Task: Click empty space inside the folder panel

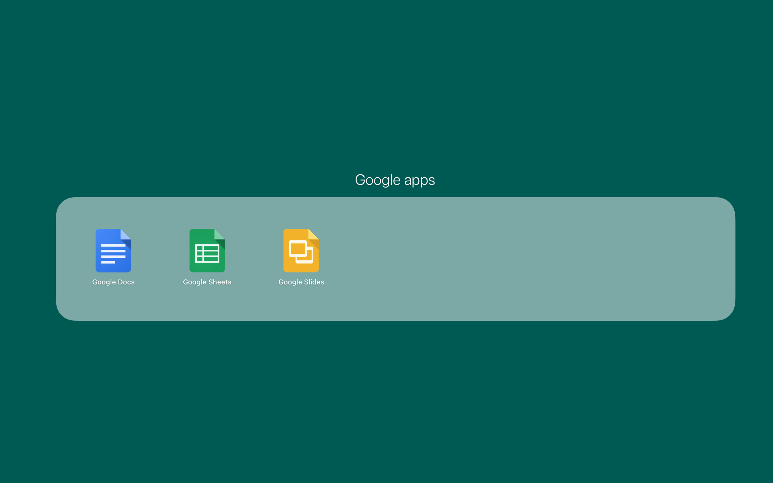Action: point(527,259)
